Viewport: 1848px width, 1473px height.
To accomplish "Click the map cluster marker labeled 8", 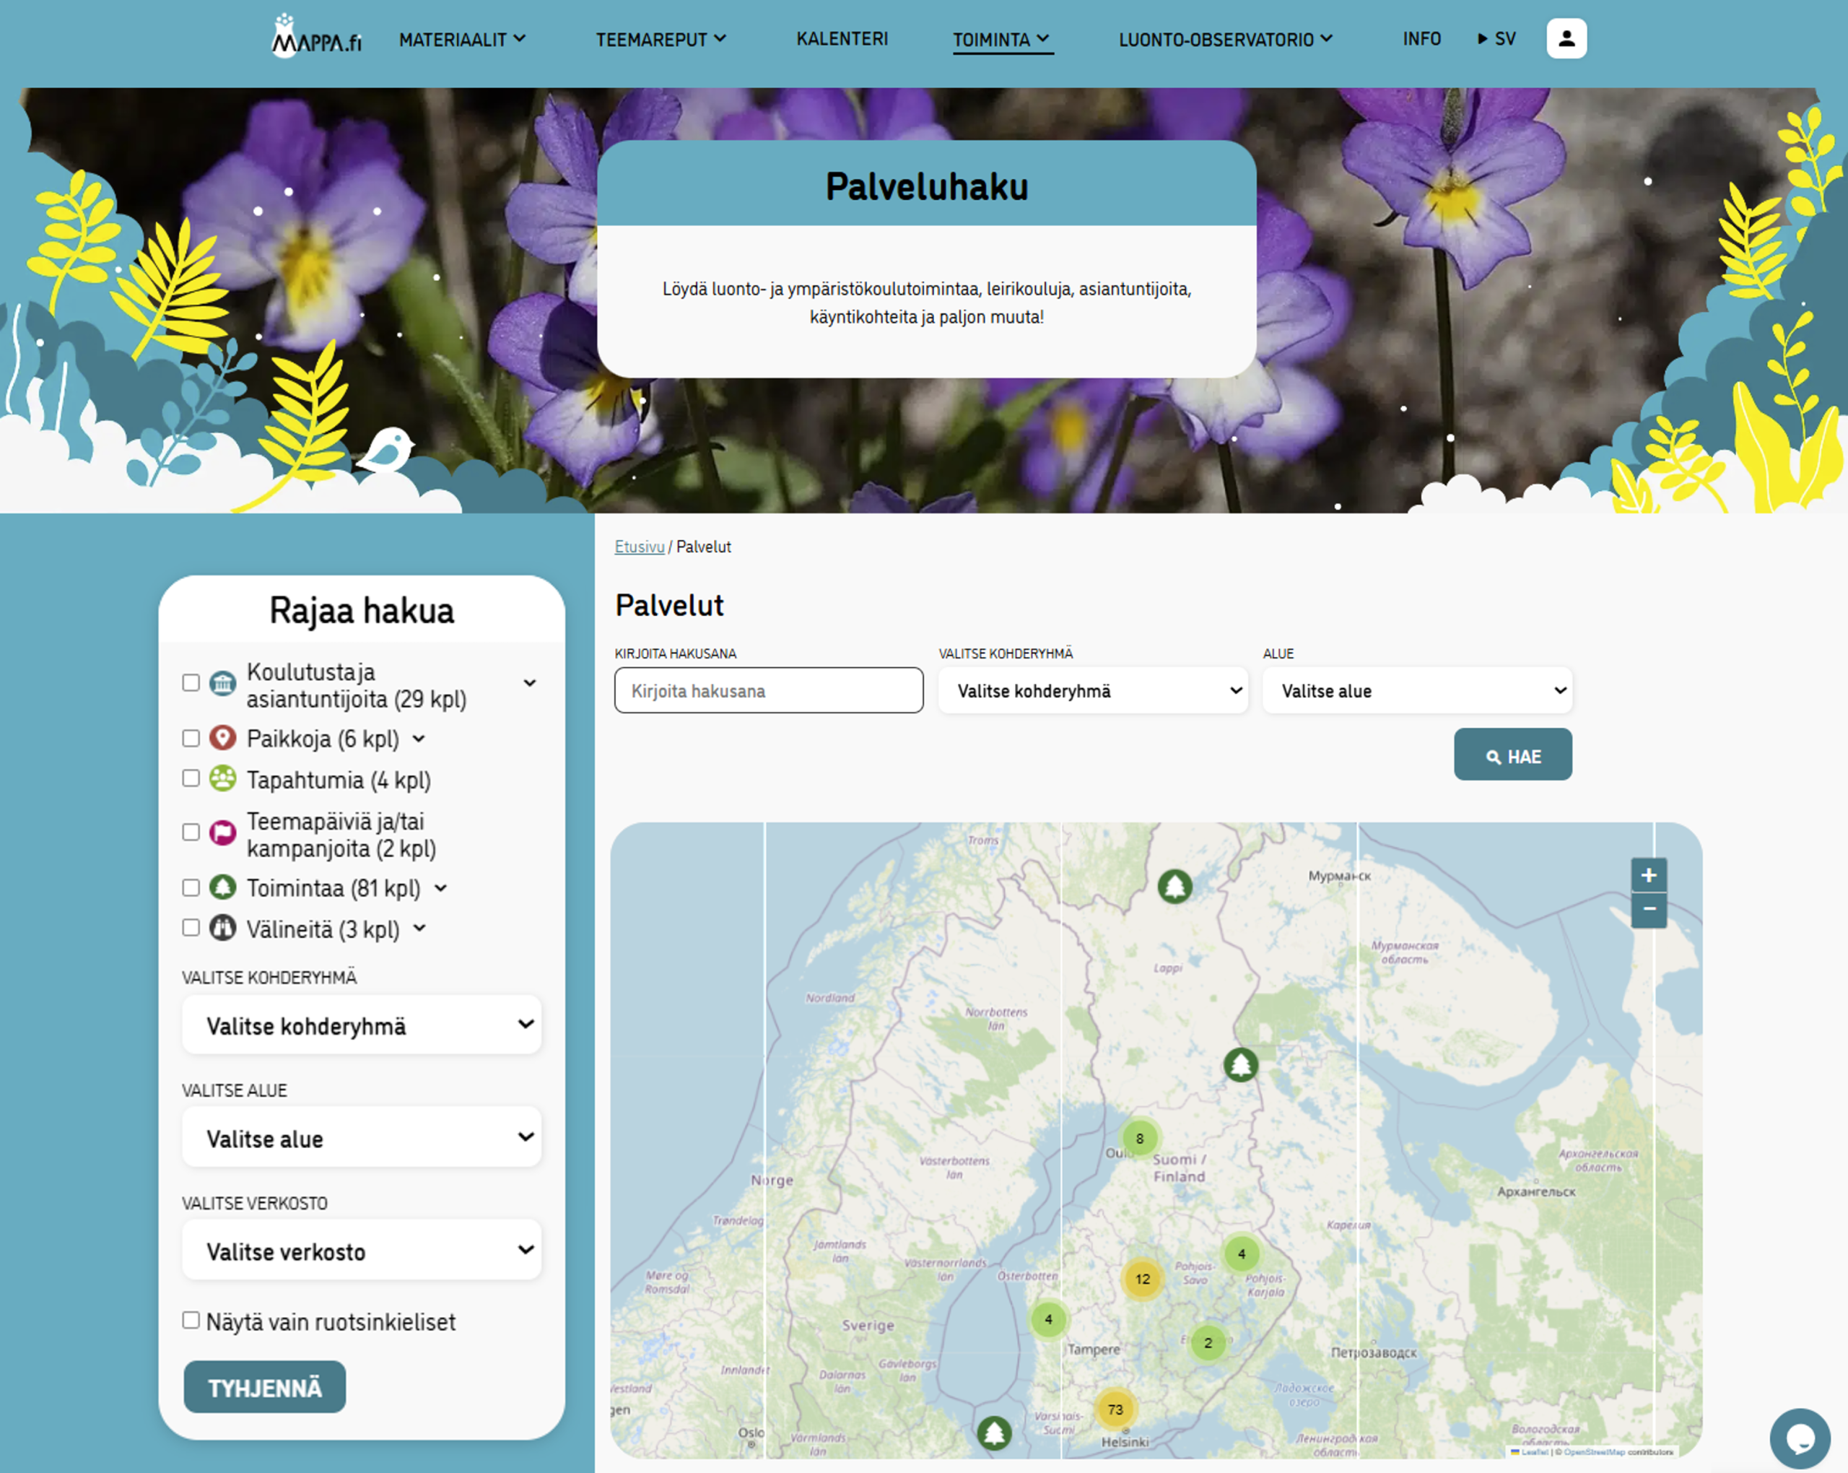I will tap(1139, 1139).
